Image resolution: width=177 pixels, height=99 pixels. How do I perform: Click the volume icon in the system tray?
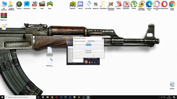click(x=162, y=97)
